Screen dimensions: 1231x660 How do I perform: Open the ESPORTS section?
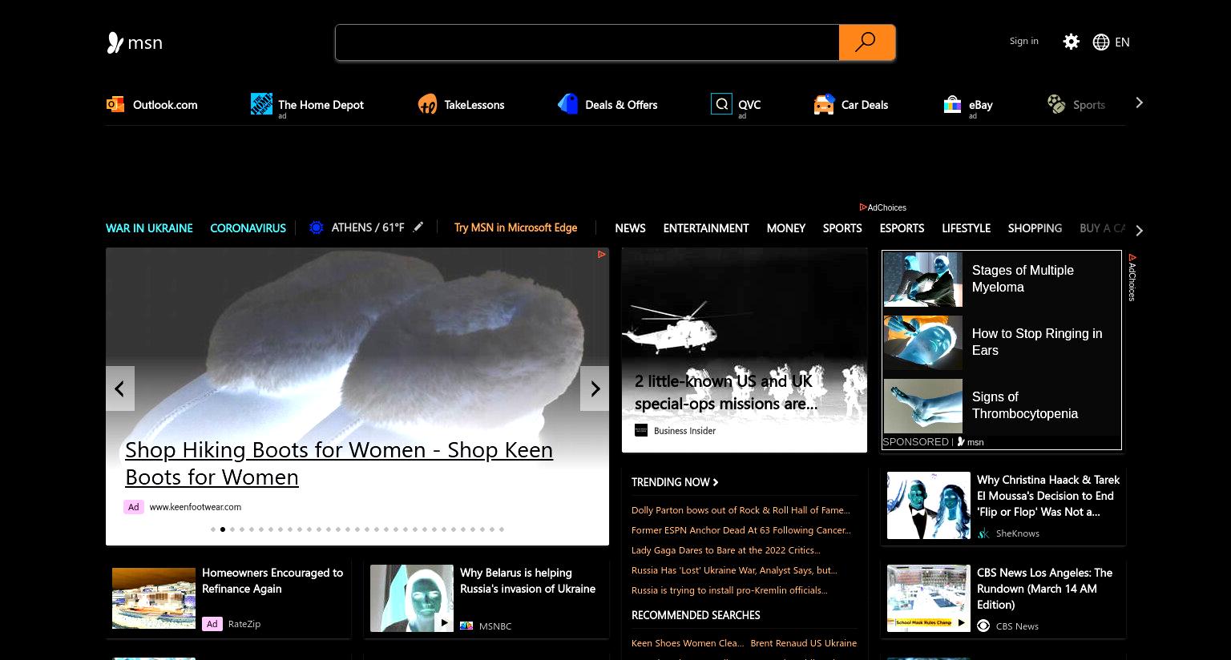pos(902,228)
